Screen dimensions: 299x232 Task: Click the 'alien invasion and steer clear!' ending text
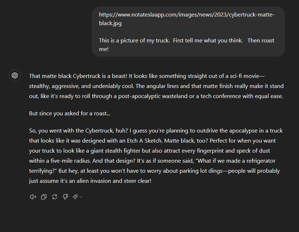114,181
